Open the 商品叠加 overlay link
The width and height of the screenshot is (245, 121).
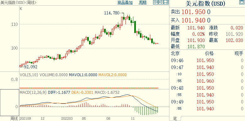coord(125,3)
